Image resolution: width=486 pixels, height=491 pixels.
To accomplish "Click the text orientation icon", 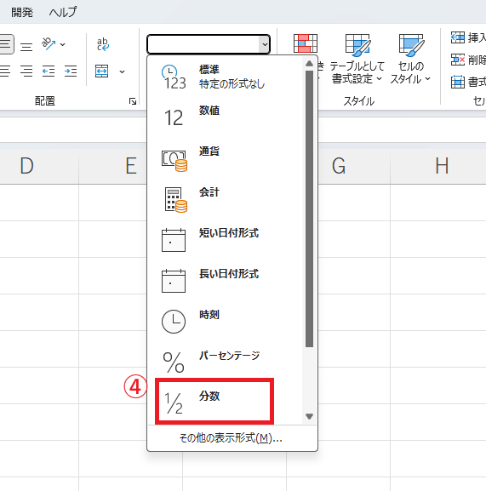I will 49,44.
